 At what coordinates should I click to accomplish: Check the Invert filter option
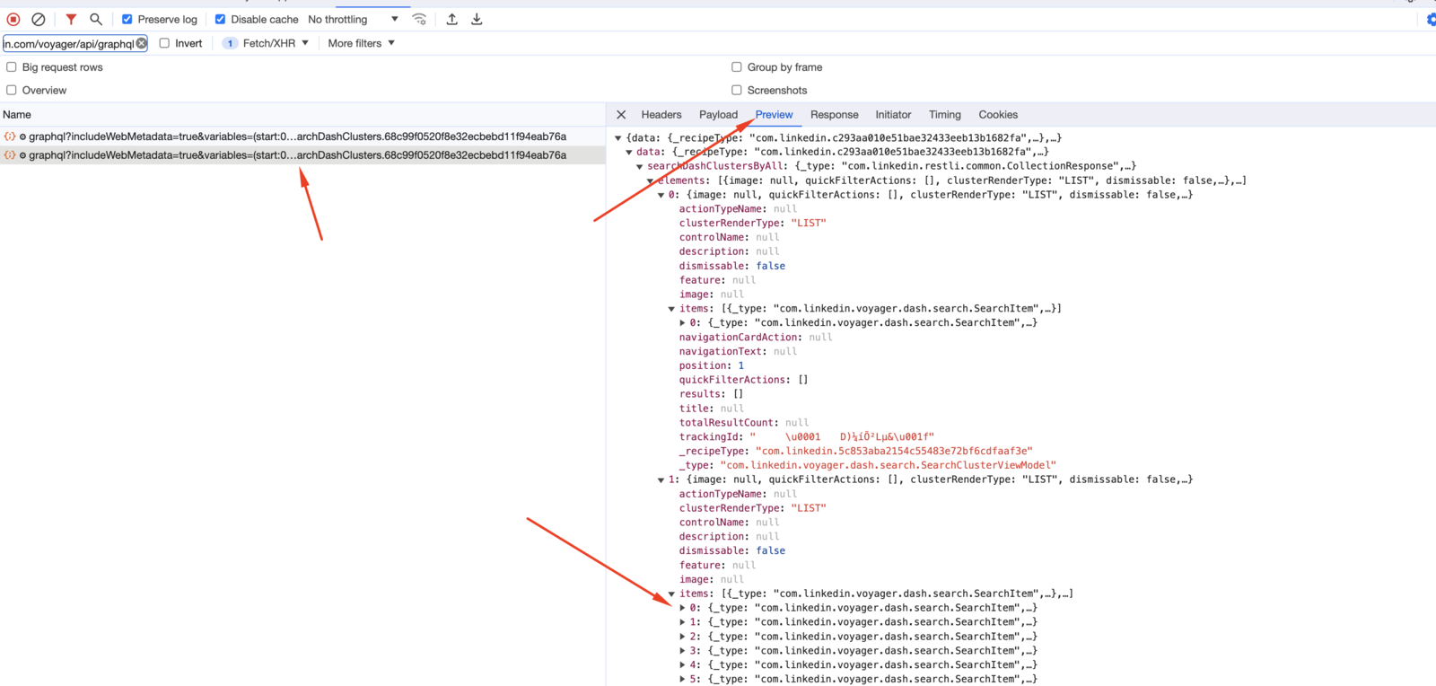pos(164,43)
